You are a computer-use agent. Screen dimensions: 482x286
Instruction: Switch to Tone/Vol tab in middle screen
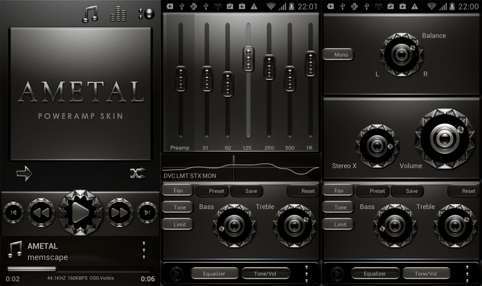265,273
